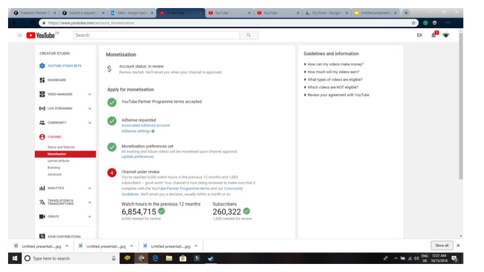Expand 'Review your agreement with YouTube'
The width and height of the screenshot is (484, 272).
tap(338, 95)
